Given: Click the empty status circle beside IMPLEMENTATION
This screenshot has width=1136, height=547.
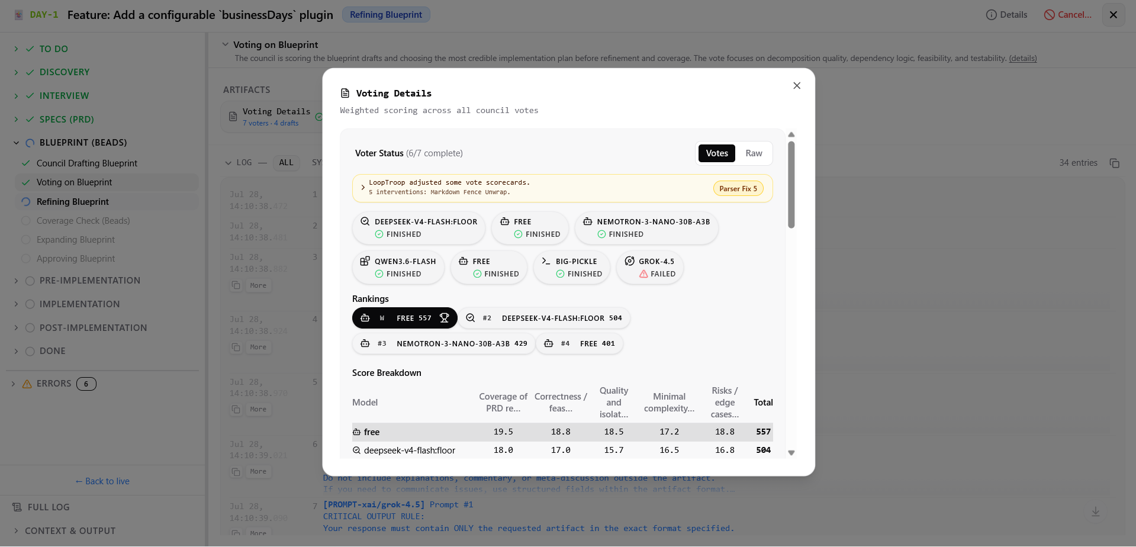Looking at the screenshot, I should 30,304.
